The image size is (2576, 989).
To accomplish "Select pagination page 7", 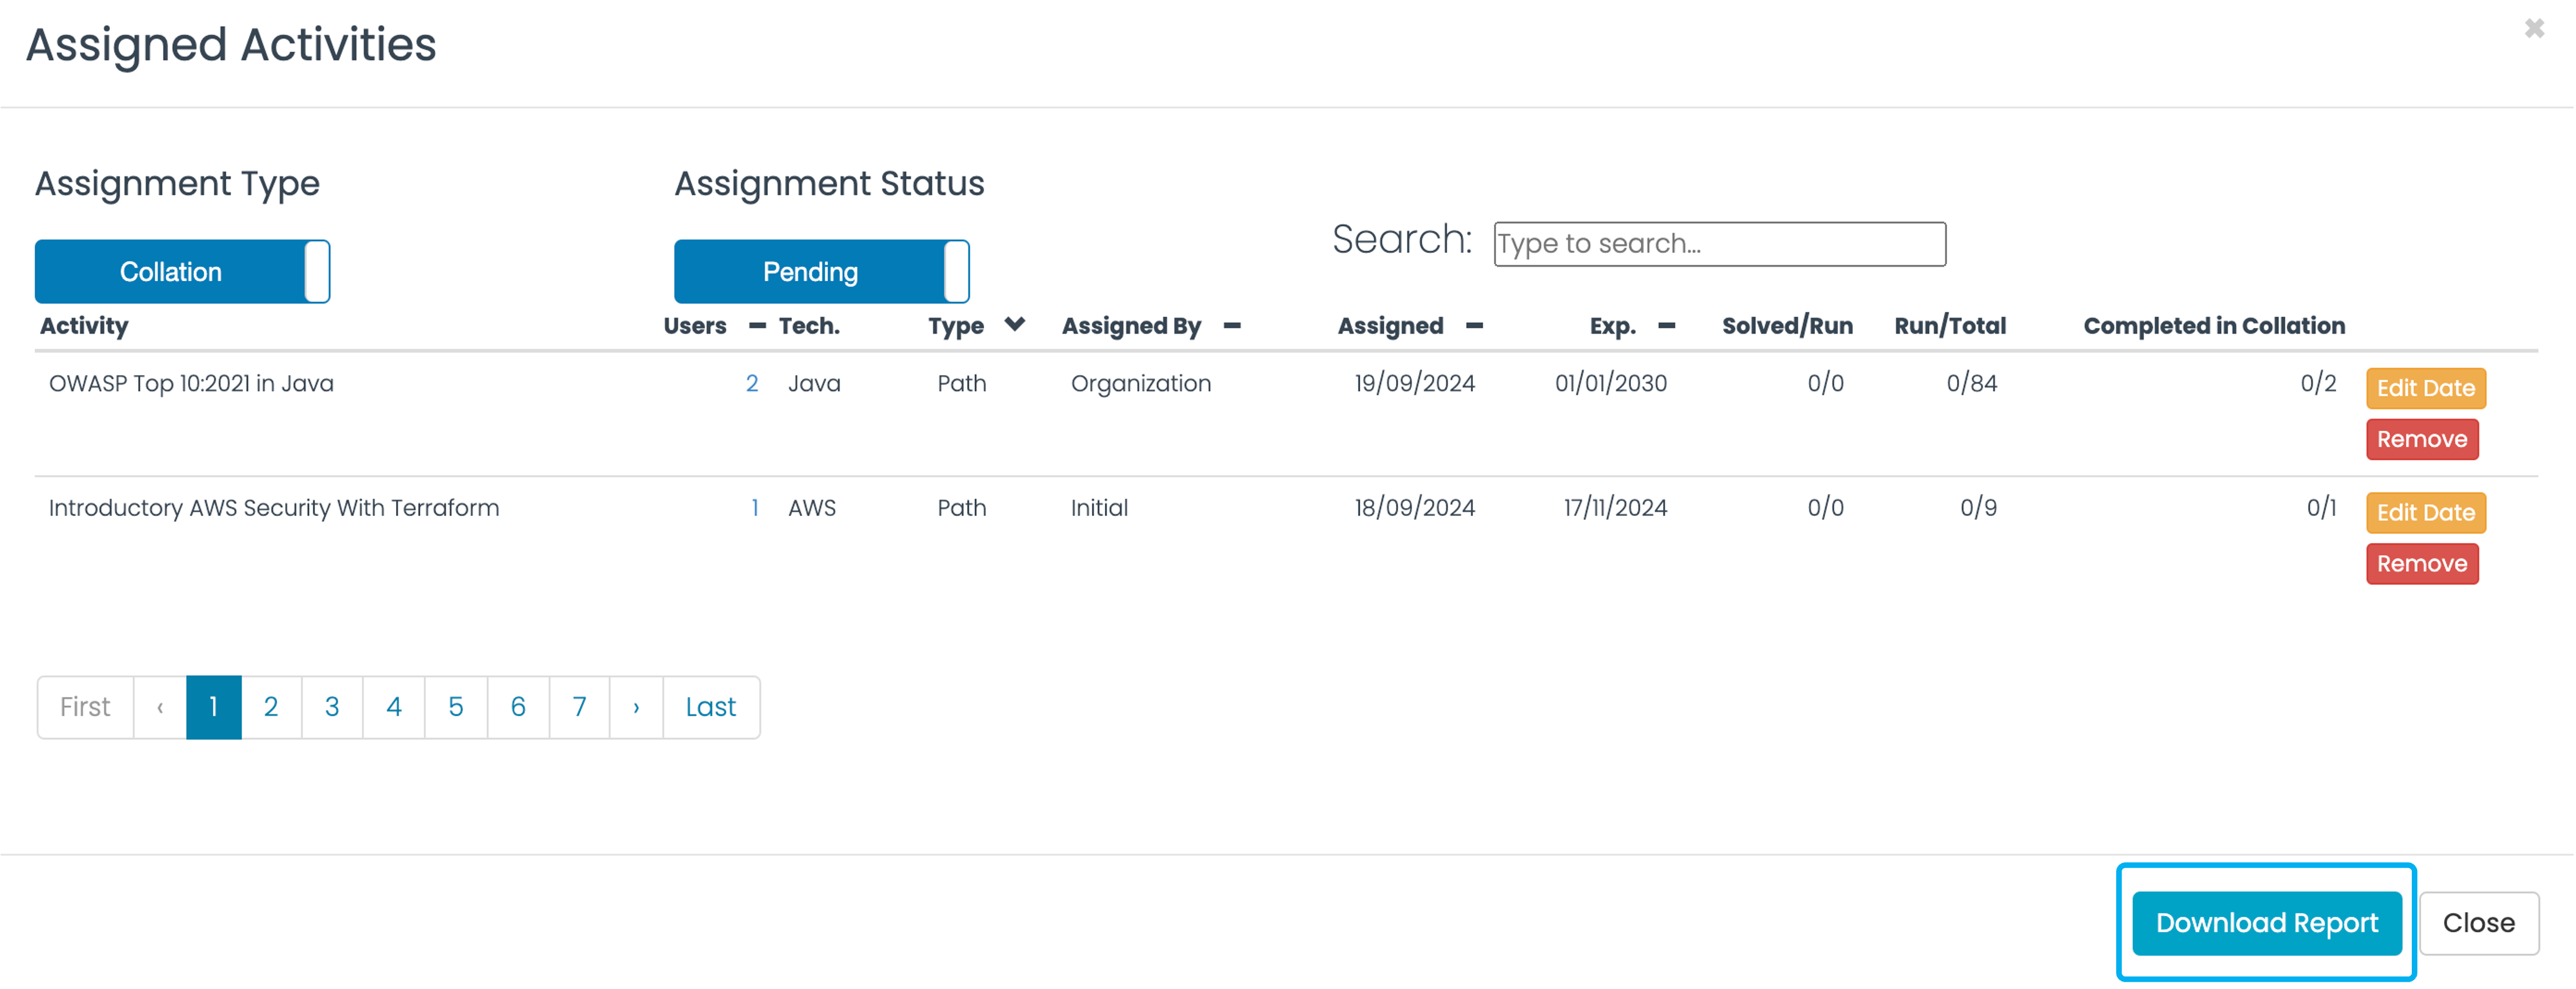I will [x=579, y=707].
